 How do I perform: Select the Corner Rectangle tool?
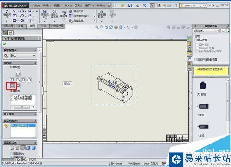point(14,16)
